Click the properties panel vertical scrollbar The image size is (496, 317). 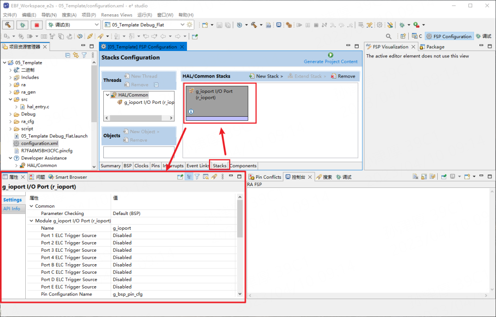click(240, 218)
